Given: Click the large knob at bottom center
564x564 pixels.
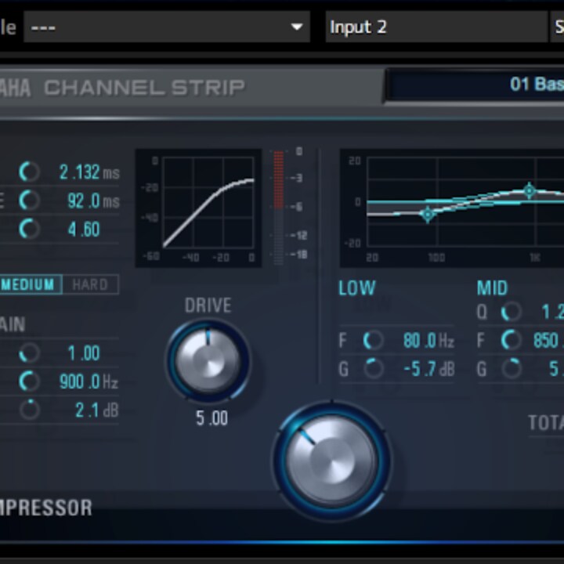Looking at the screenshot, I should tap(331, 461).
